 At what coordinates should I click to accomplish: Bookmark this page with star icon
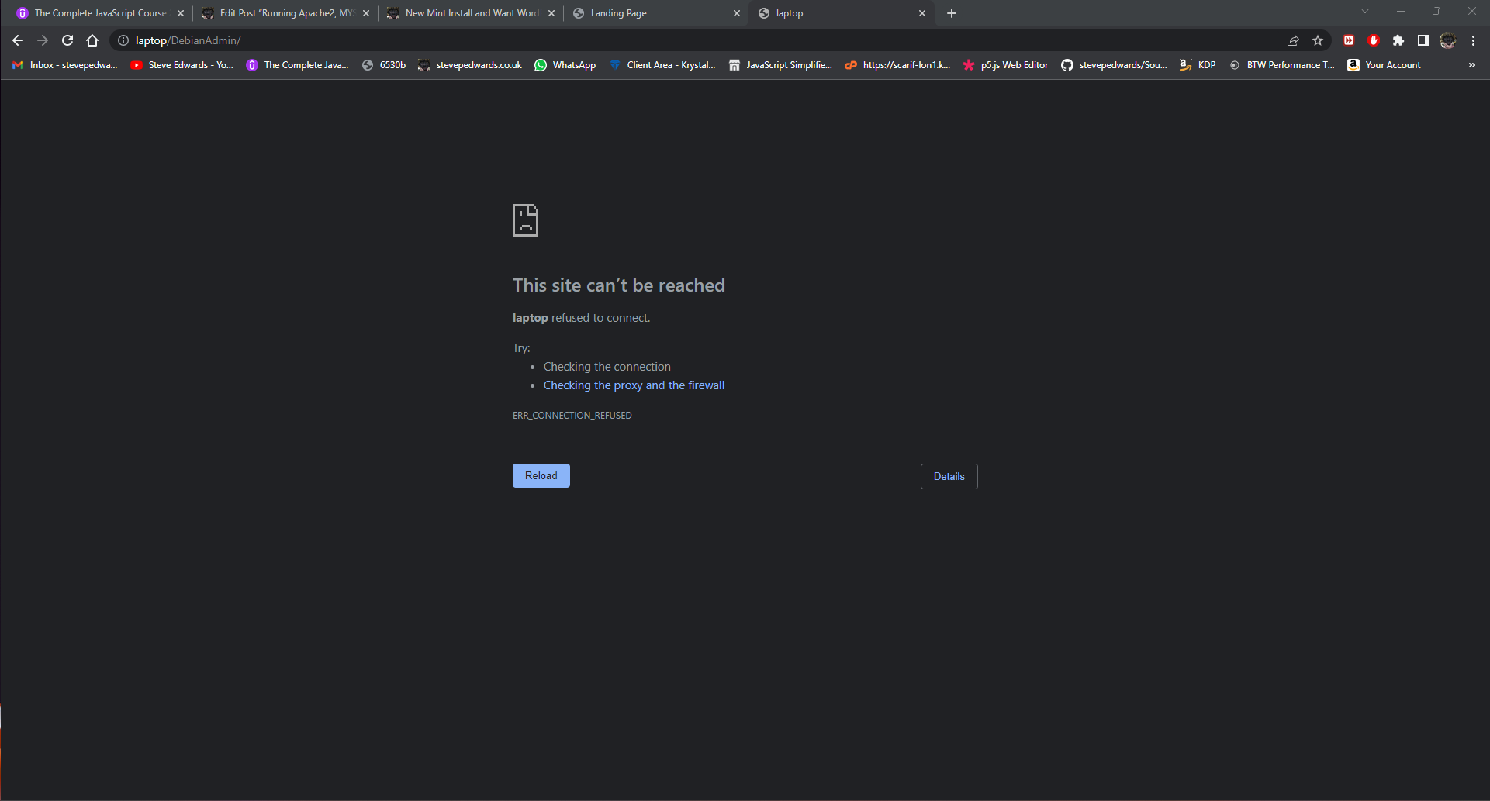point(1318,40)
